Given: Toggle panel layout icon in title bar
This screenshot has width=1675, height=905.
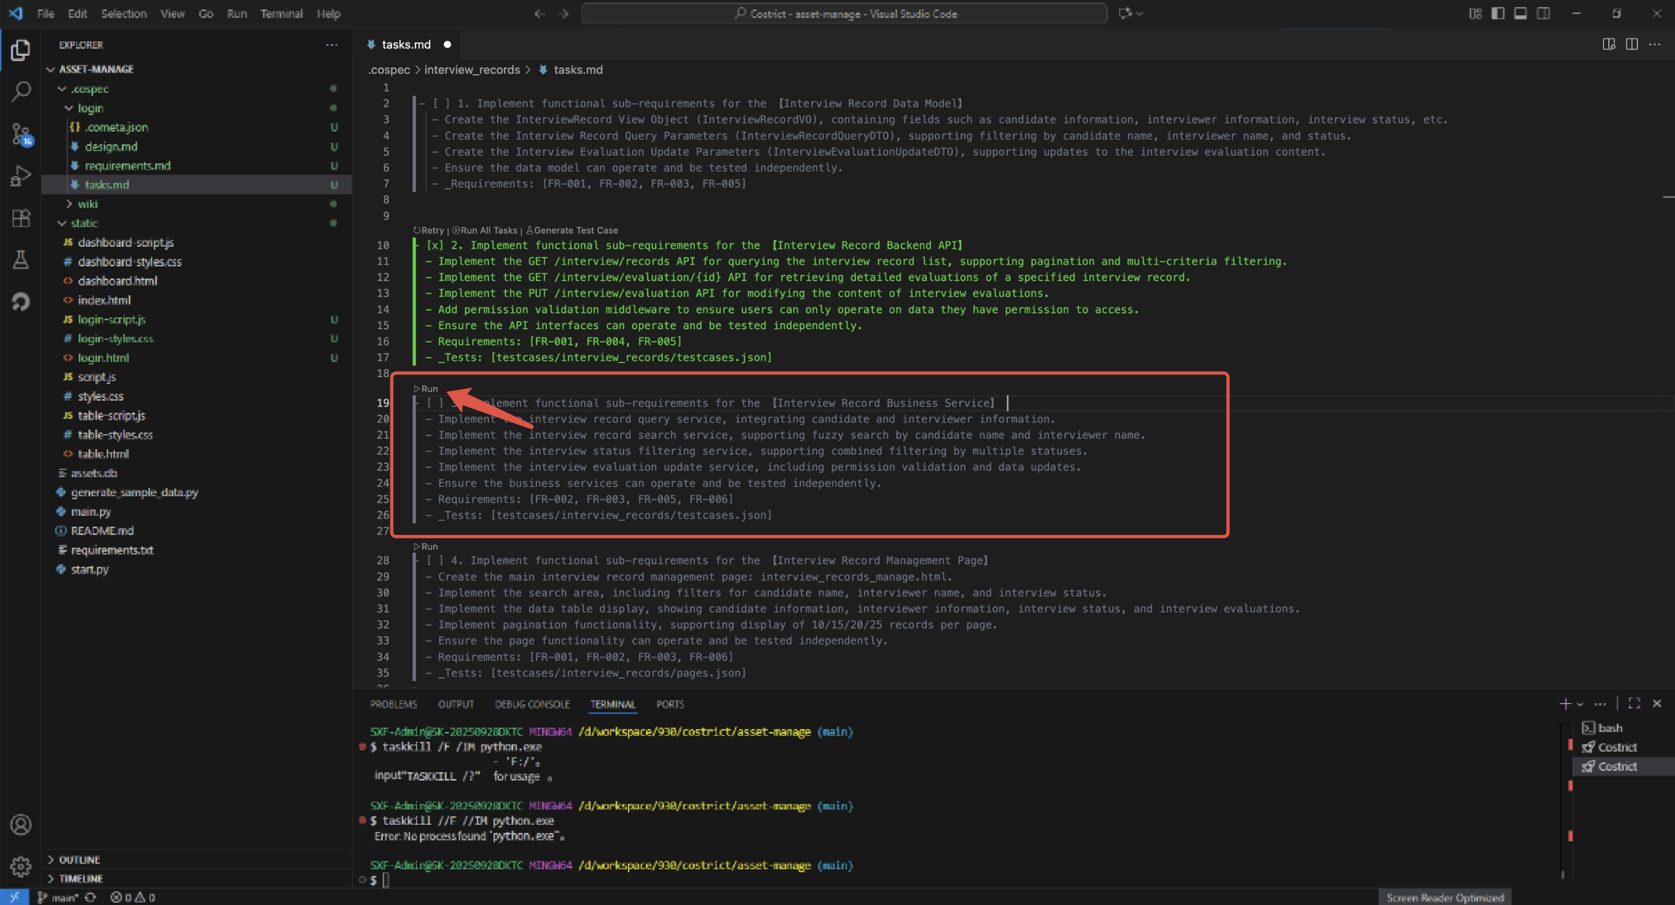Looking at the screenshot, I should [1520, 14].
